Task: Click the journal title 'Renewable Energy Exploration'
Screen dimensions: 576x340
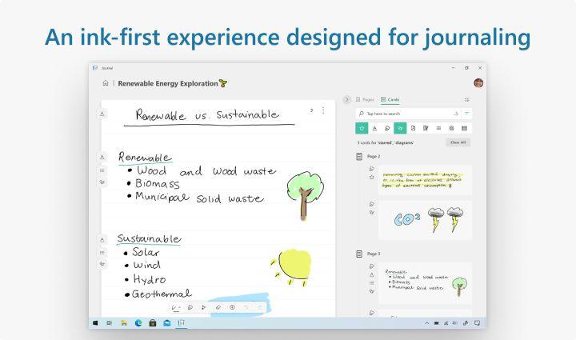Action: point(168,83)
